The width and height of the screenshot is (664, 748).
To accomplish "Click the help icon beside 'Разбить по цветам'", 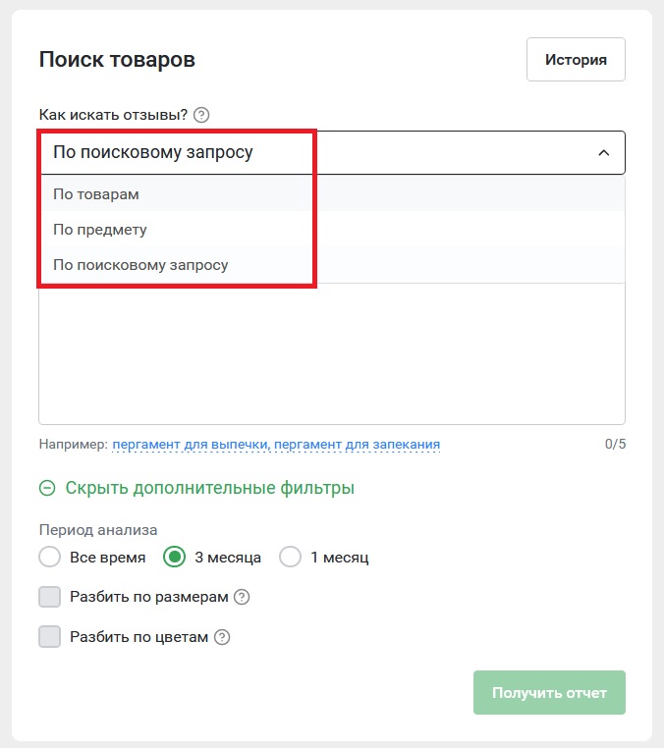I will click(x=222, y=637).
